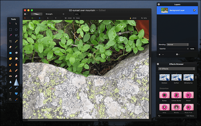The width and height of the screenshot is (201, 126).
Task: Apply the Pinch distortion effect
Action: (x=188, y=95)
